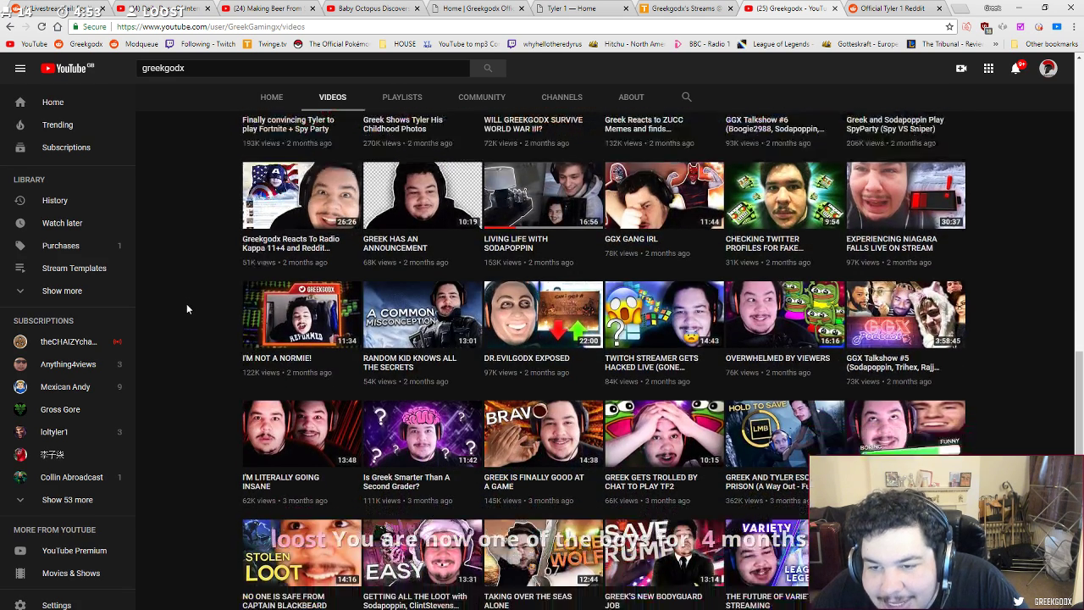
Task: Open the ABOUT channel tab
Action: 631,97
